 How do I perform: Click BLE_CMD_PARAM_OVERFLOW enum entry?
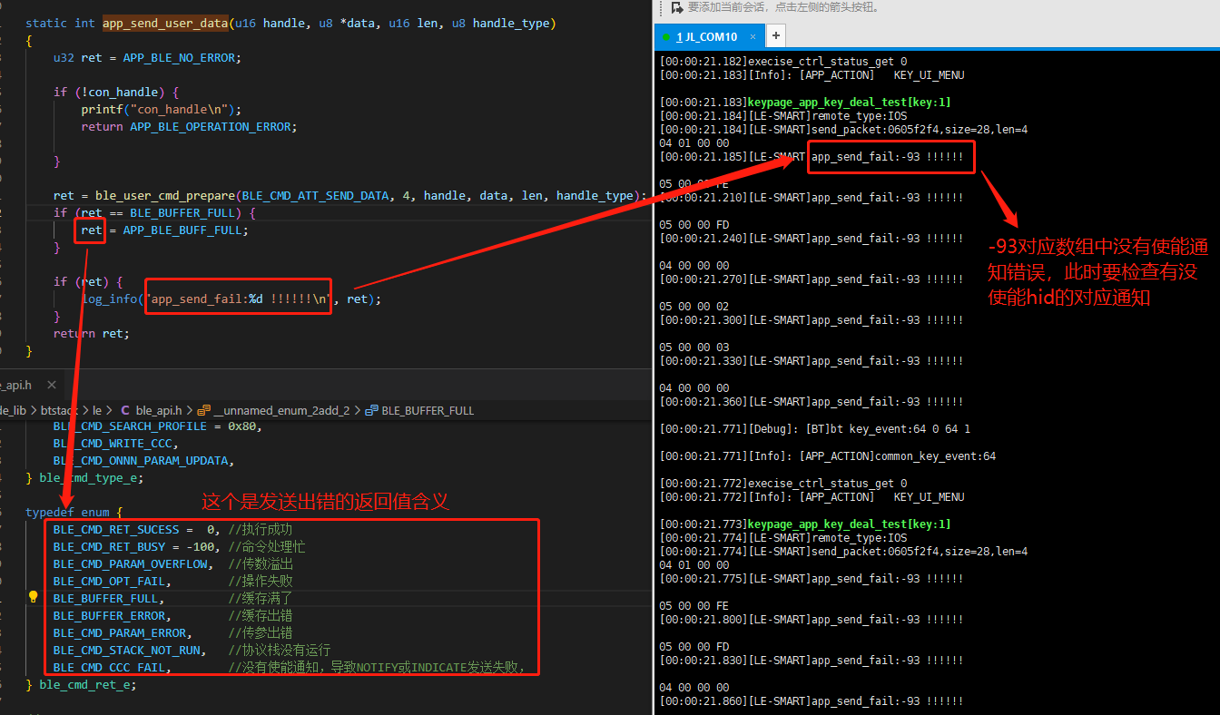pyautogui.click(x=133, y=563)
